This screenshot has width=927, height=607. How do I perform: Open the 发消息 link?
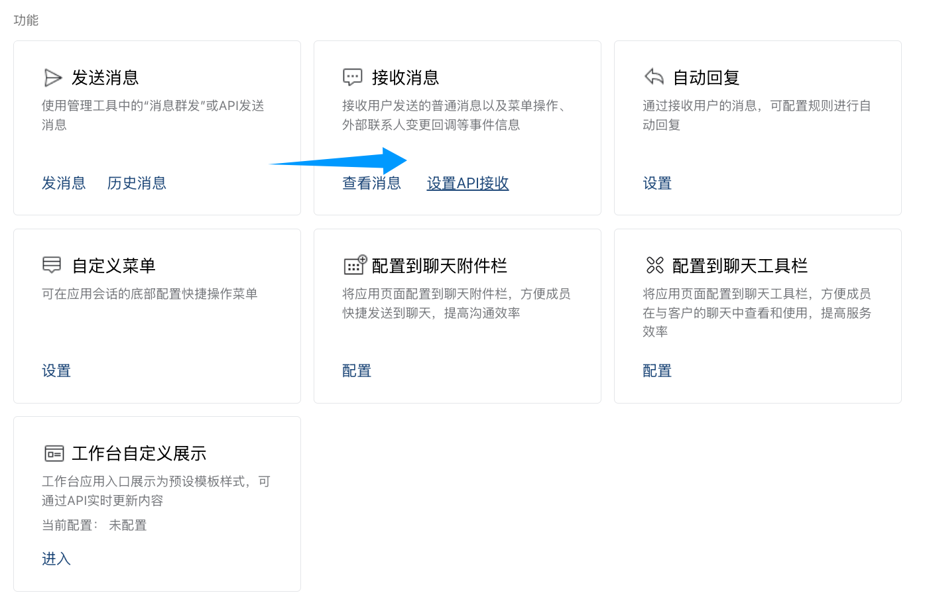tap(64, 183)
